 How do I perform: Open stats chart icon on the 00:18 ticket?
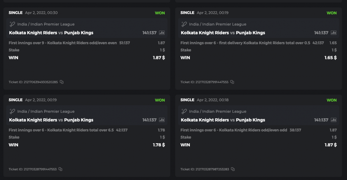click(333, 120)
